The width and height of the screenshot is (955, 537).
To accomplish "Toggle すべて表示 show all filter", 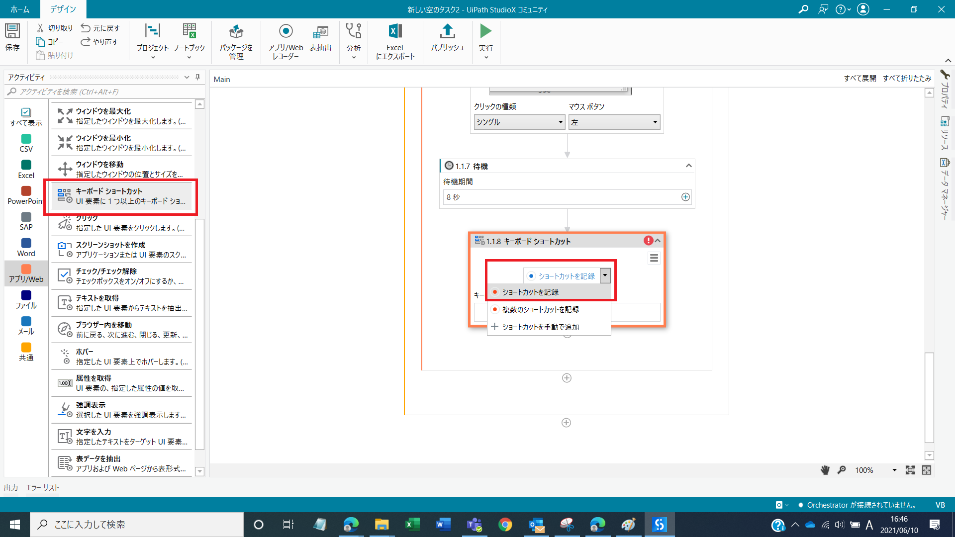I will [26, 117].
